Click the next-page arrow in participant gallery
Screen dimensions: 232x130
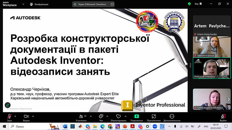point(229,99)
